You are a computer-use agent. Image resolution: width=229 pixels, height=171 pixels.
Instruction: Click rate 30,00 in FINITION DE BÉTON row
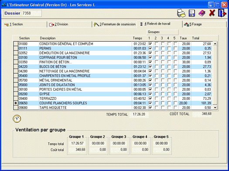(186, 62)
